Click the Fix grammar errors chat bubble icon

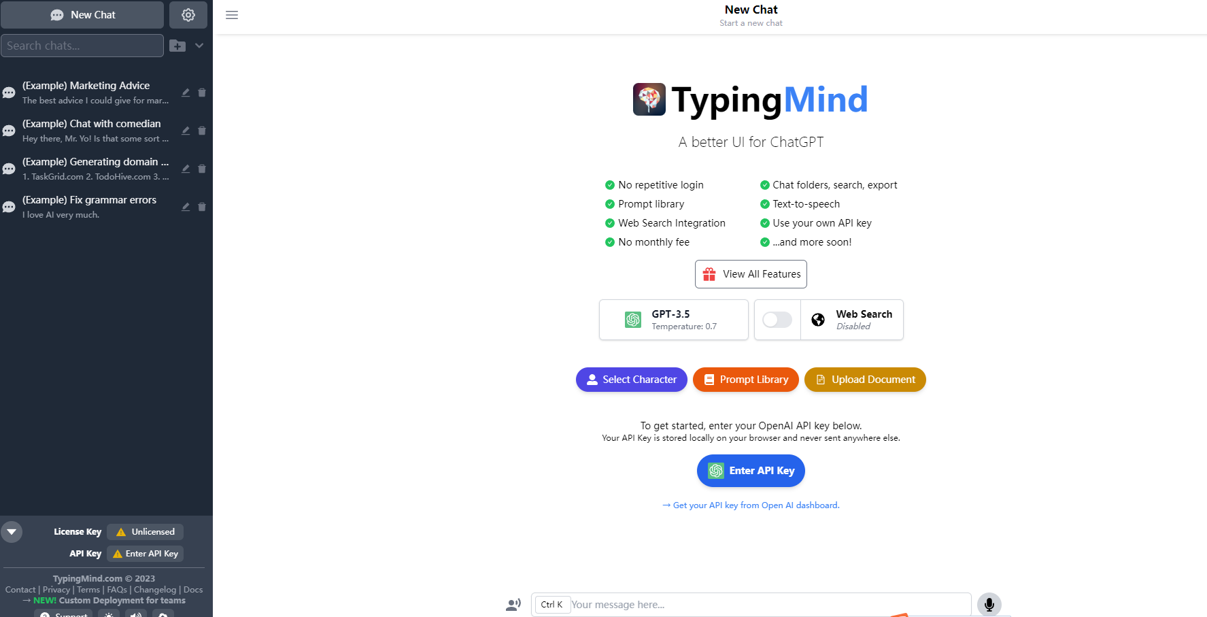click(9, 207)
